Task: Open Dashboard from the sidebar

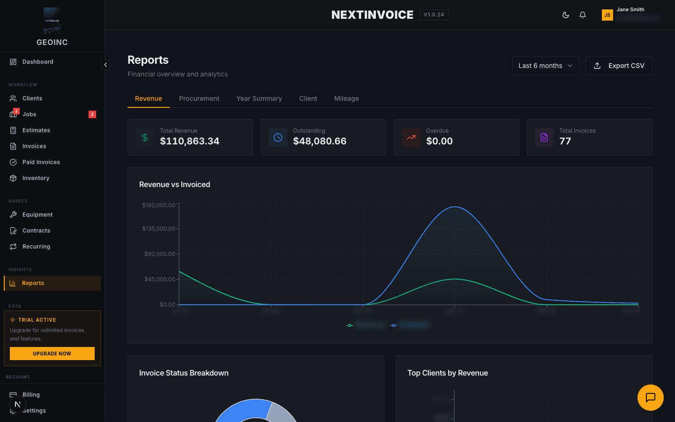Action: [52, 62]
